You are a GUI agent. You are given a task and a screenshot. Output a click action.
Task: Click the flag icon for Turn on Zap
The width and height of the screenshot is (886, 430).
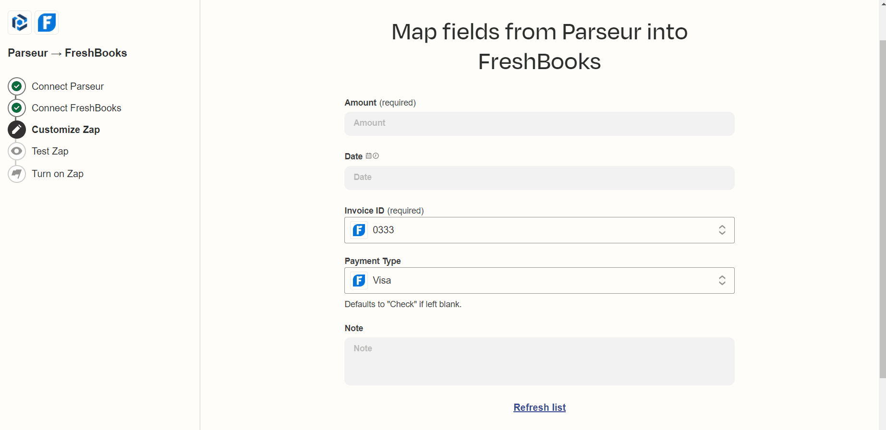tap(16, 174)
